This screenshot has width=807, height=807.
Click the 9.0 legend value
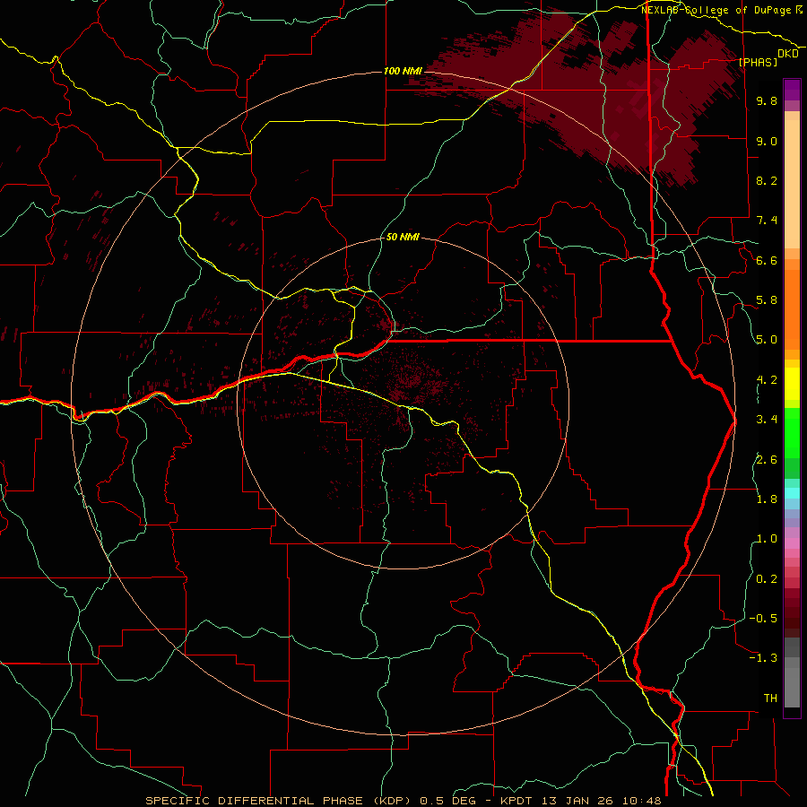point(767,141)
